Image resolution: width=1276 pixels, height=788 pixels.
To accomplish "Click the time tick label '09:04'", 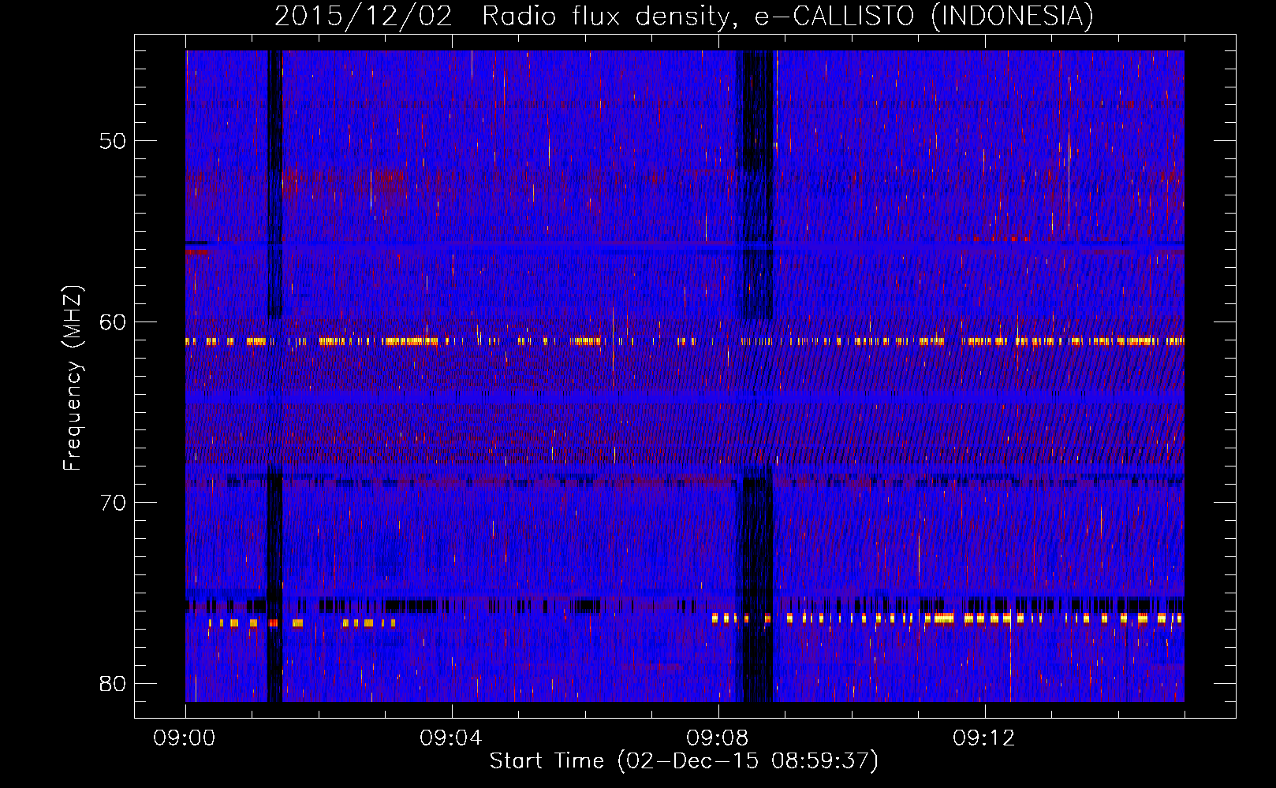I will tap(451, 738).
